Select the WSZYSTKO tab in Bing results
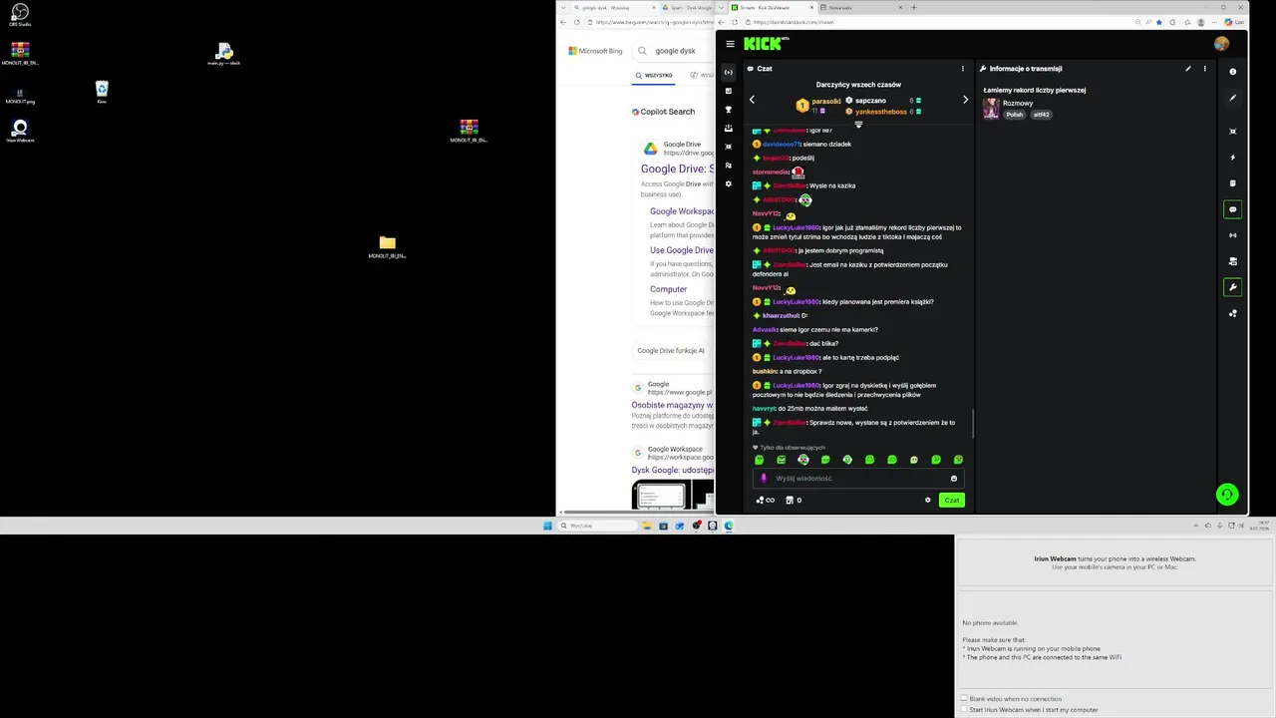 click(654, 75)
